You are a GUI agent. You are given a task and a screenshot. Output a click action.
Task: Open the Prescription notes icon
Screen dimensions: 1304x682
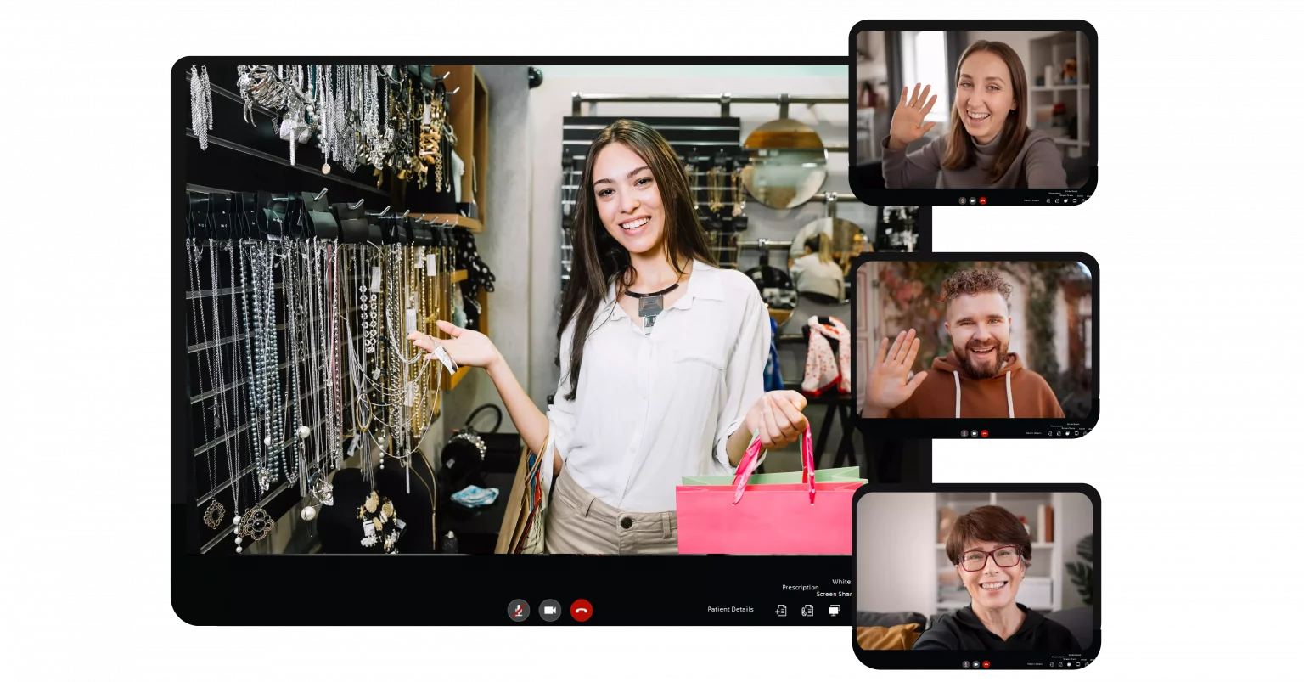(807, 610)
